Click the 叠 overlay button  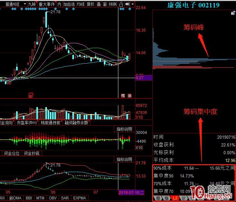(99, 4)
